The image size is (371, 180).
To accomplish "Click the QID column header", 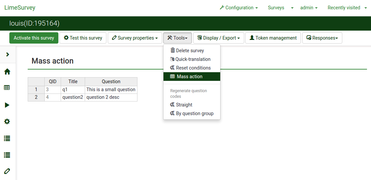I will tap(53, 82).
